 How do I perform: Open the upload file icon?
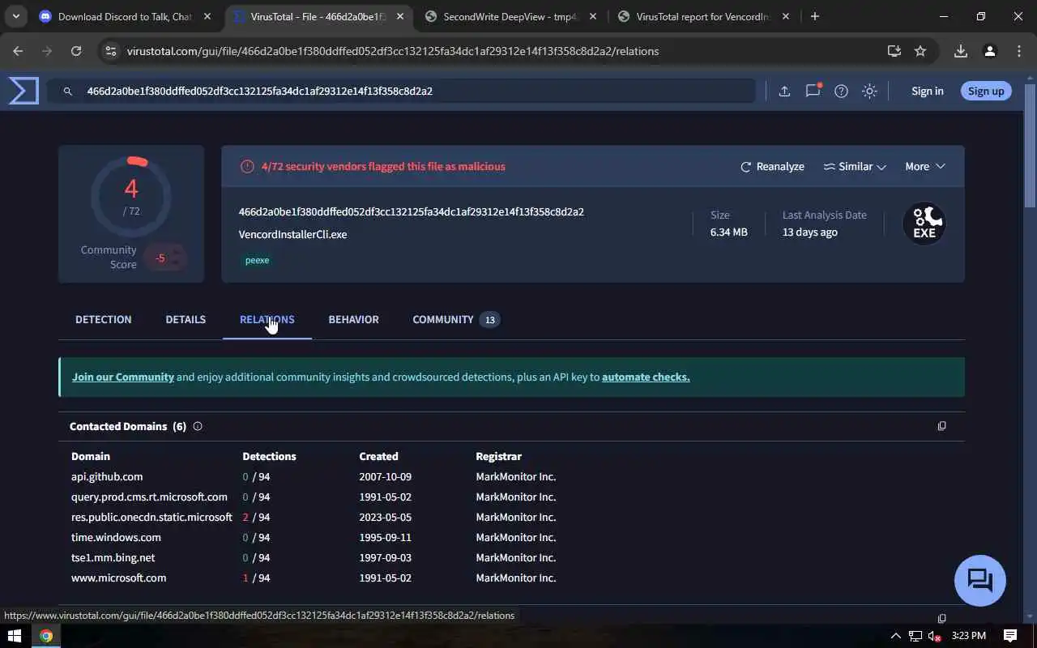[784, 92]
